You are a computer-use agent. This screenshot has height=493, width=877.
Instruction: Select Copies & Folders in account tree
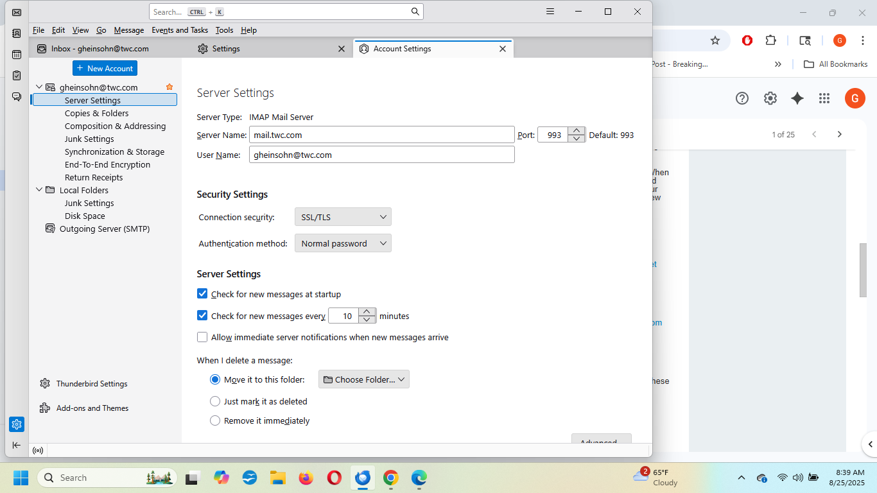pos(96,113)
